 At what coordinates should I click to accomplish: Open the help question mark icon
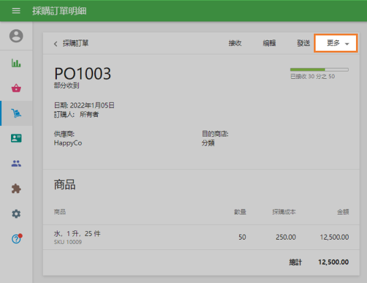click(x=16, y=239)
